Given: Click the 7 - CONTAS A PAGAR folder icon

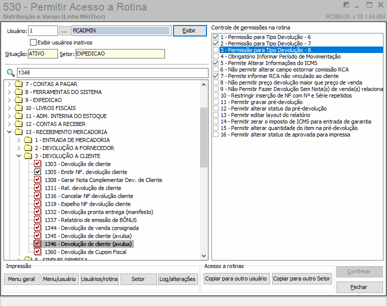Looking at the screenshot, I should pyautogui.click(x=18, y=84).
